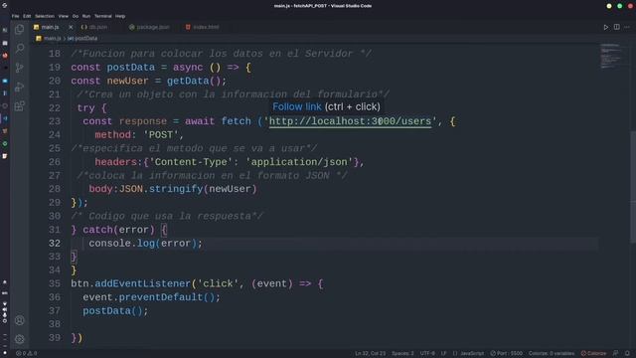636x358 pixels.
Task: Open the Extensions view
Action: tap(20, 106)
